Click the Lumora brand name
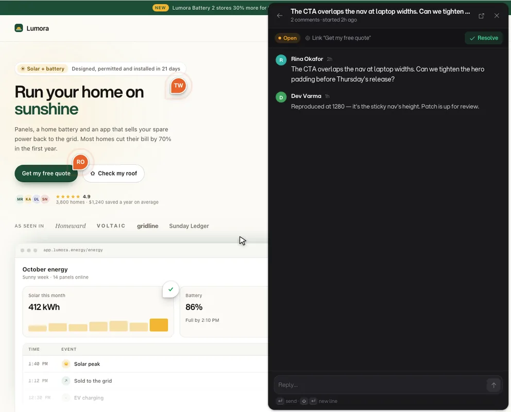 (x=38, y=28)
